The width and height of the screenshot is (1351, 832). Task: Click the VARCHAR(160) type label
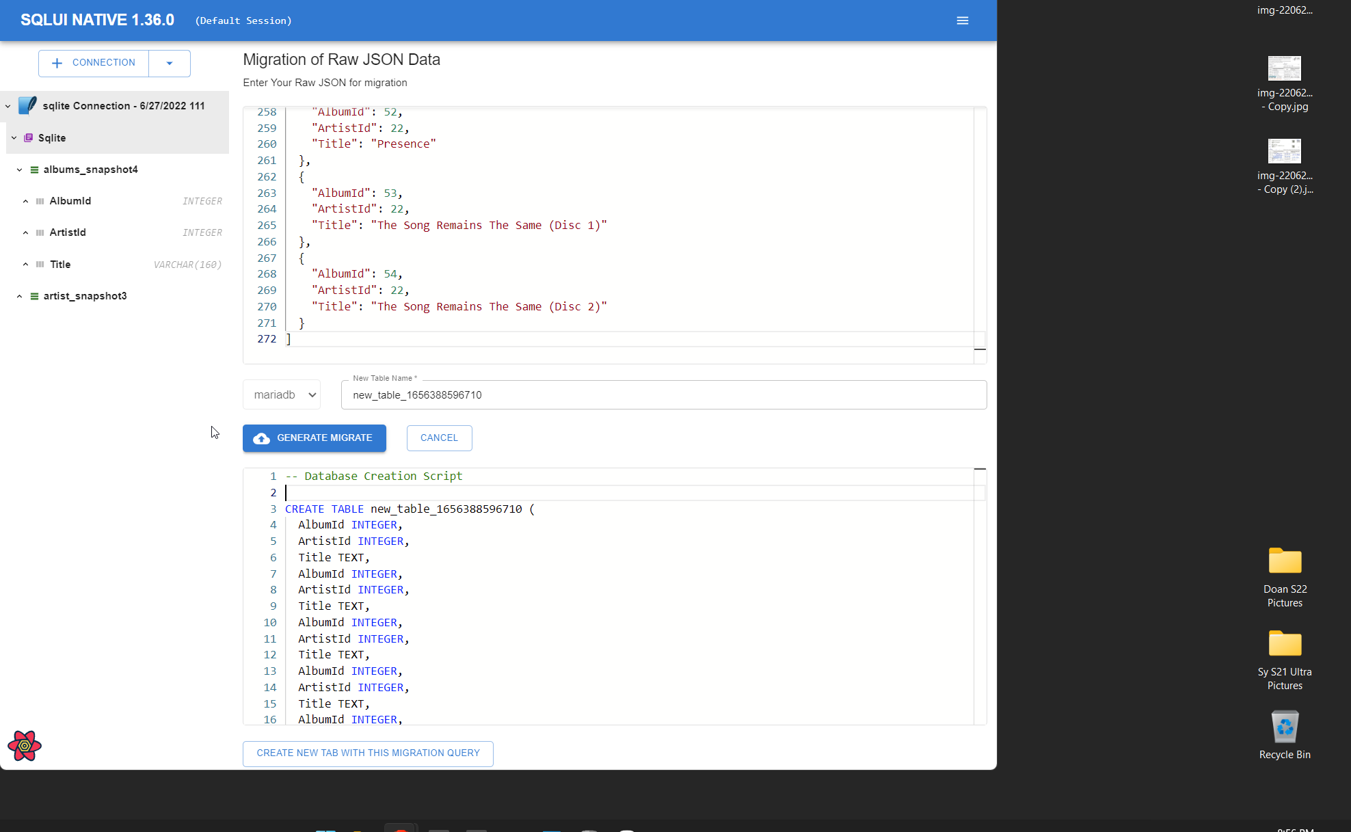point(187,265)
